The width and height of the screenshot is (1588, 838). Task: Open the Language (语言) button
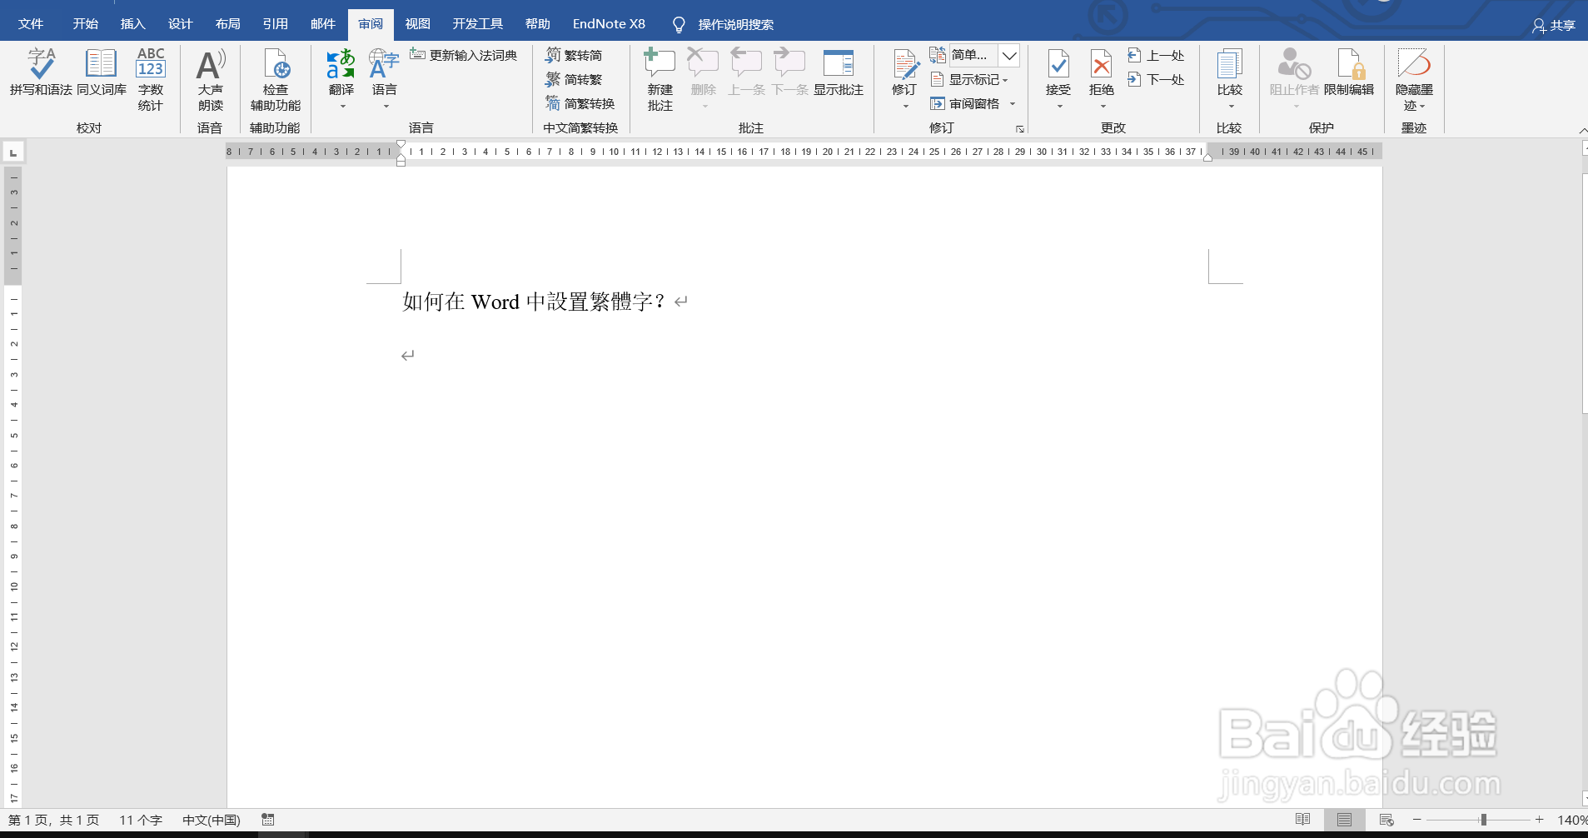pyautogui.click(x=385, y=72)
